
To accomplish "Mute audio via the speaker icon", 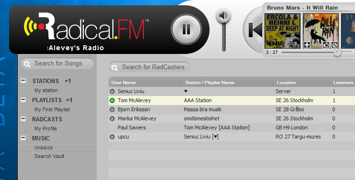I will (223, 16).
